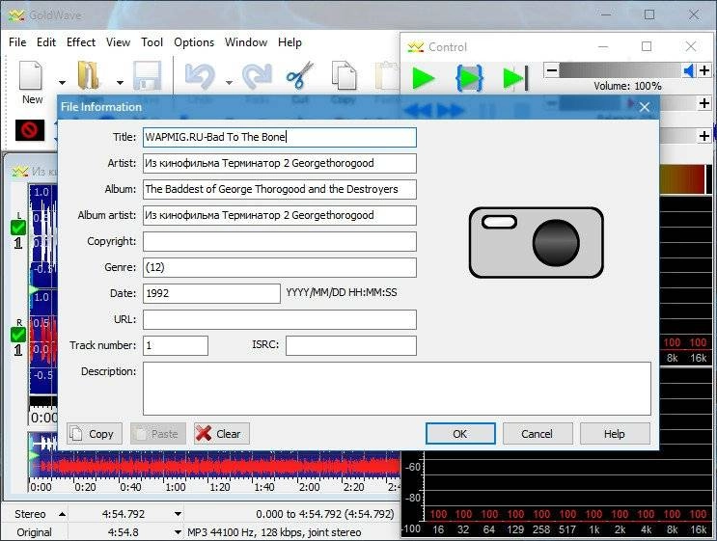This screenshot has height=541, width=717.
Task: Click the Clear button with red X
Action: coord(221,434)
